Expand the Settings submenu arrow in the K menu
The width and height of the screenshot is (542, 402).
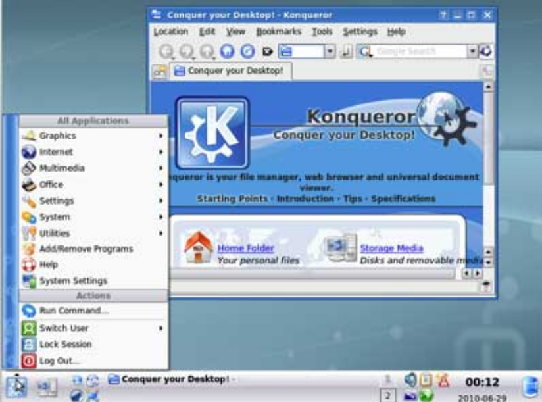point(160,201)
